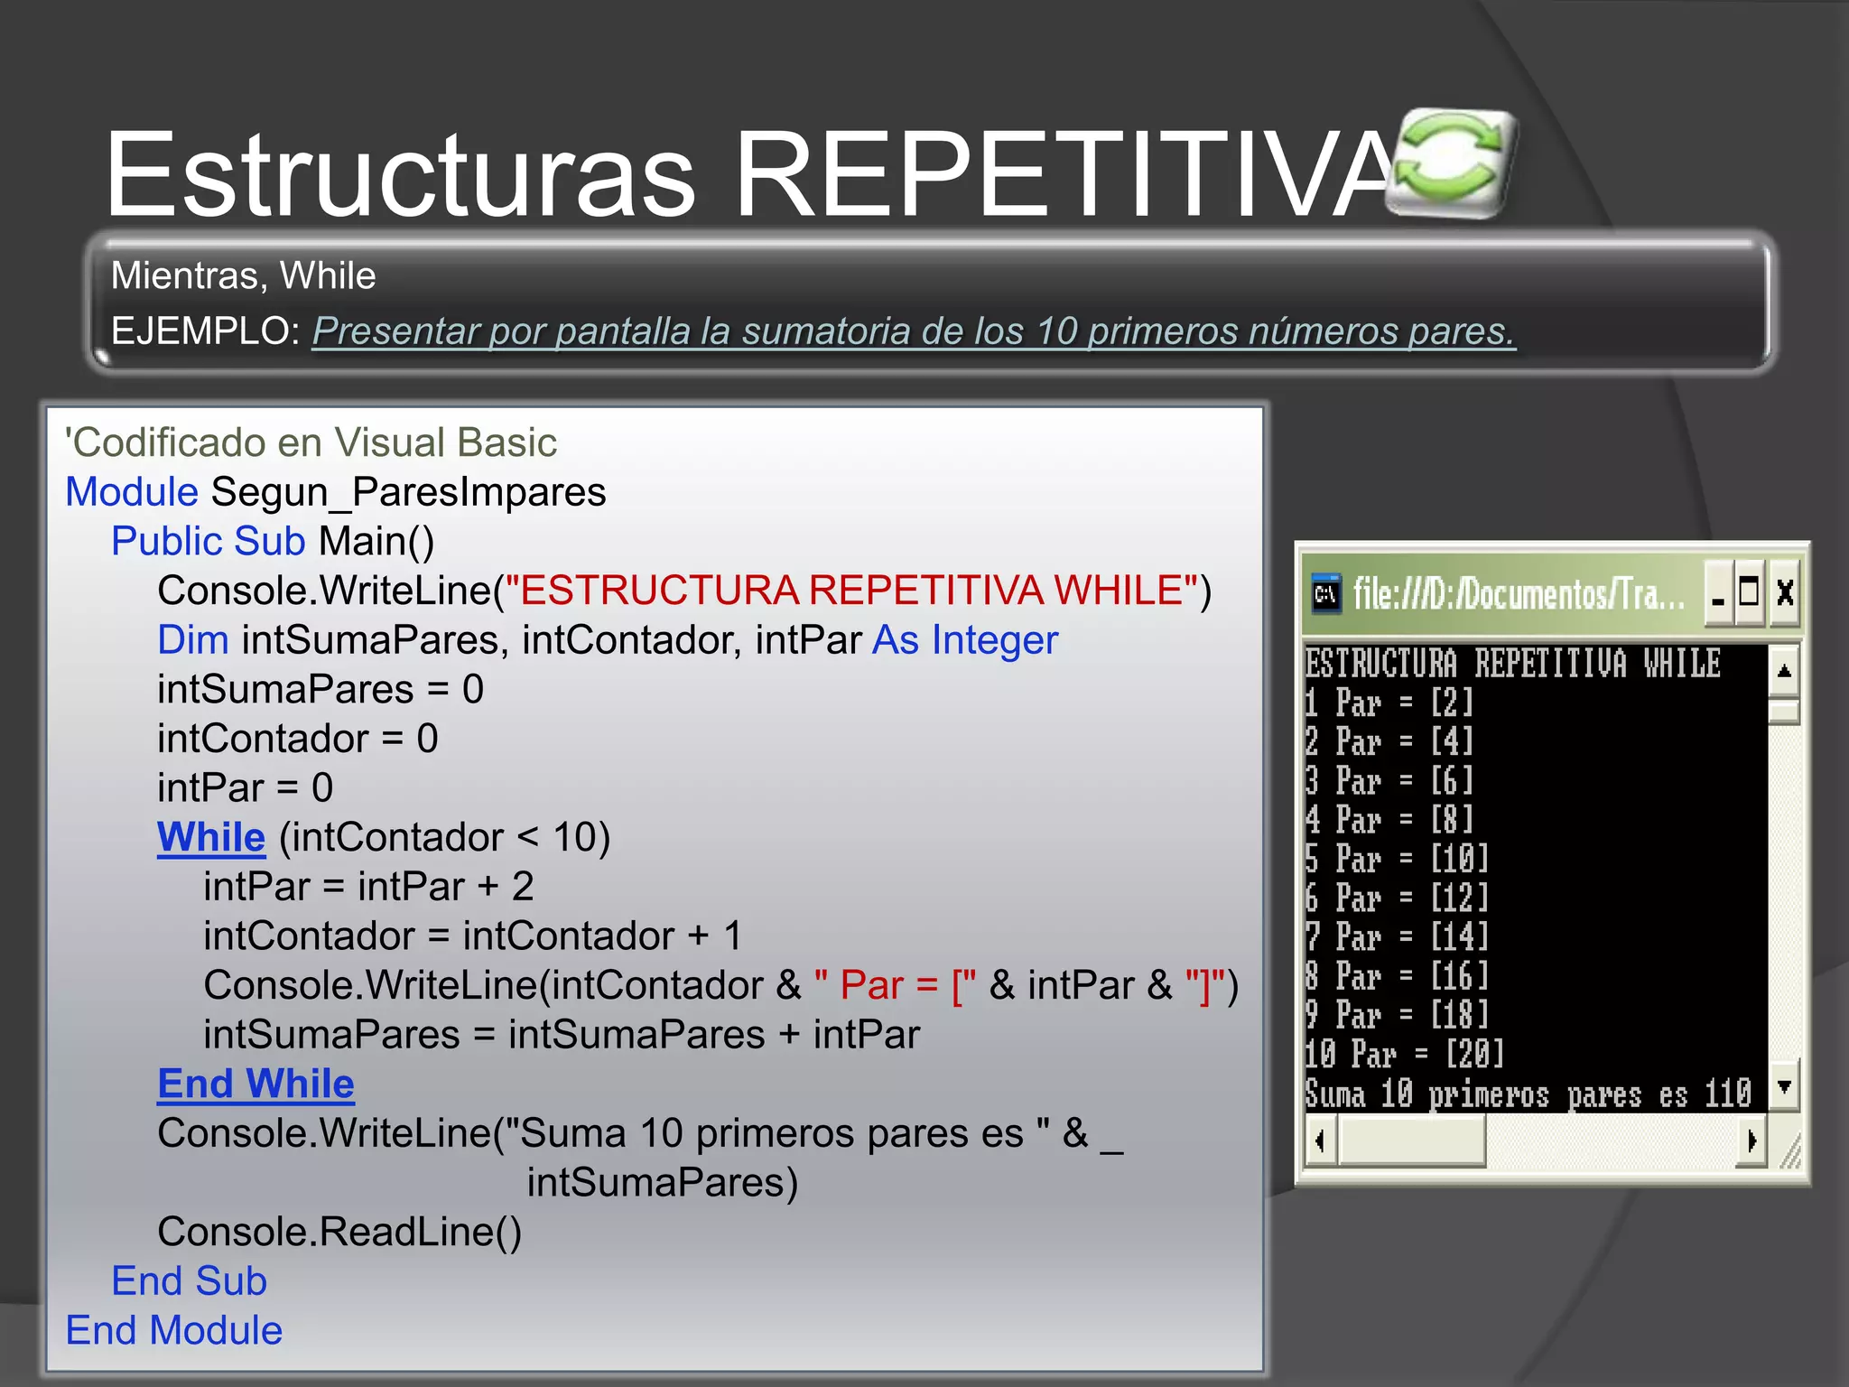Click the 'End Sub' line

tap(190, 1281)
